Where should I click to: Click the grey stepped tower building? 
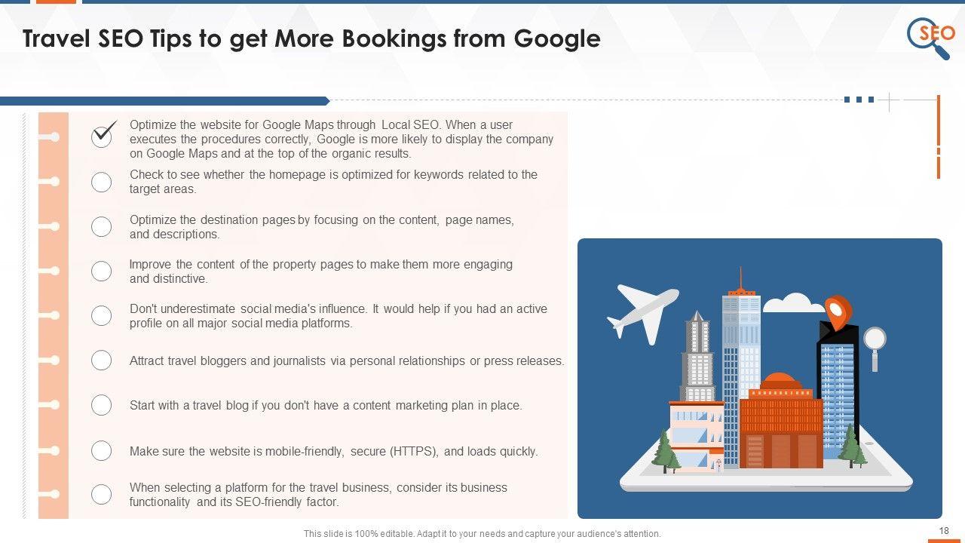(x=697, y=357)
